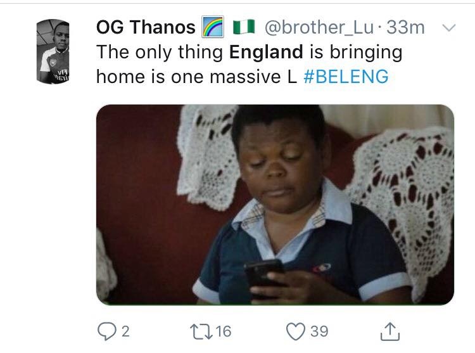Tap the share upload icon

tap(391, 330)
